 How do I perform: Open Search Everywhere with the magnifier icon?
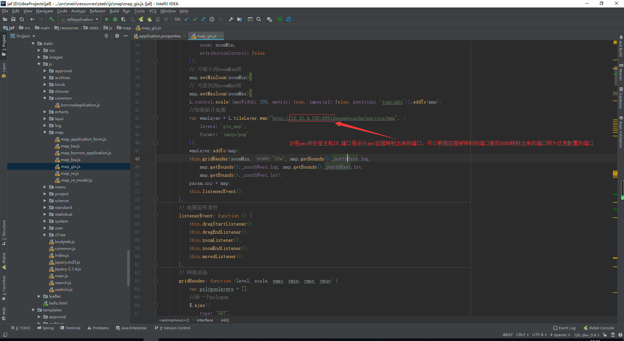coord(259,19)
